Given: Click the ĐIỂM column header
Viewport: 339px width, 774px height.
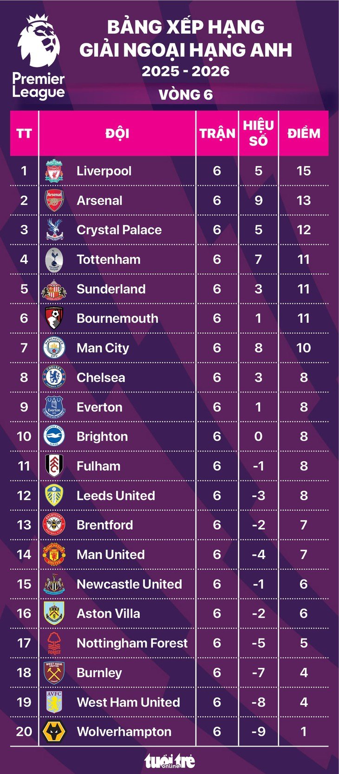Looking at the screenshot, I should click(x=304, y=134).
